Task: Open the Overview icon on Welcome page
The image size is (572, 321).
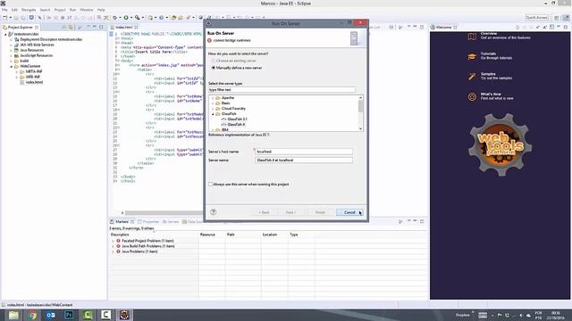Action: tap(472, 37)
